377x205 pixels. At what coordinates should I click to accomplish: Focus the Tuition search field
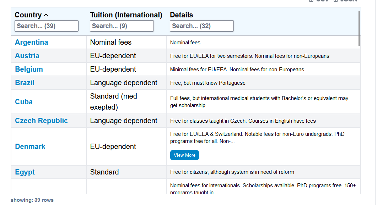coord(122,26)
